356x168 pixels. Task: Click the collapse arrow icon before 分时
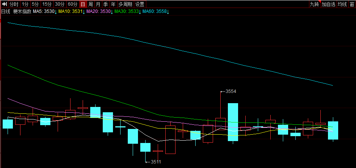[5, 4]
